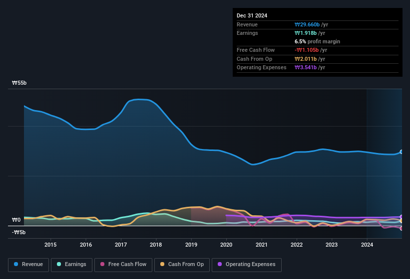Click the Dec 31 2024 tooltip date

pyautogui.click(x=252, y=15)
